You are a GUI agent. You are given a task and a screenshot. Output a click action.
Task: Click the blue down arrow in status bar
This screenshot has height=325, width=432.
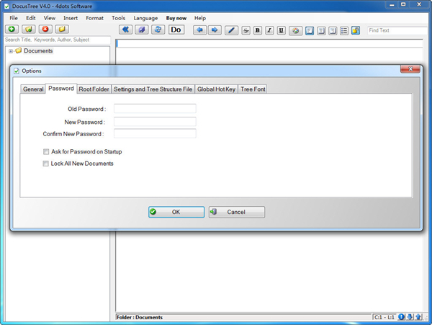[410, 317]
